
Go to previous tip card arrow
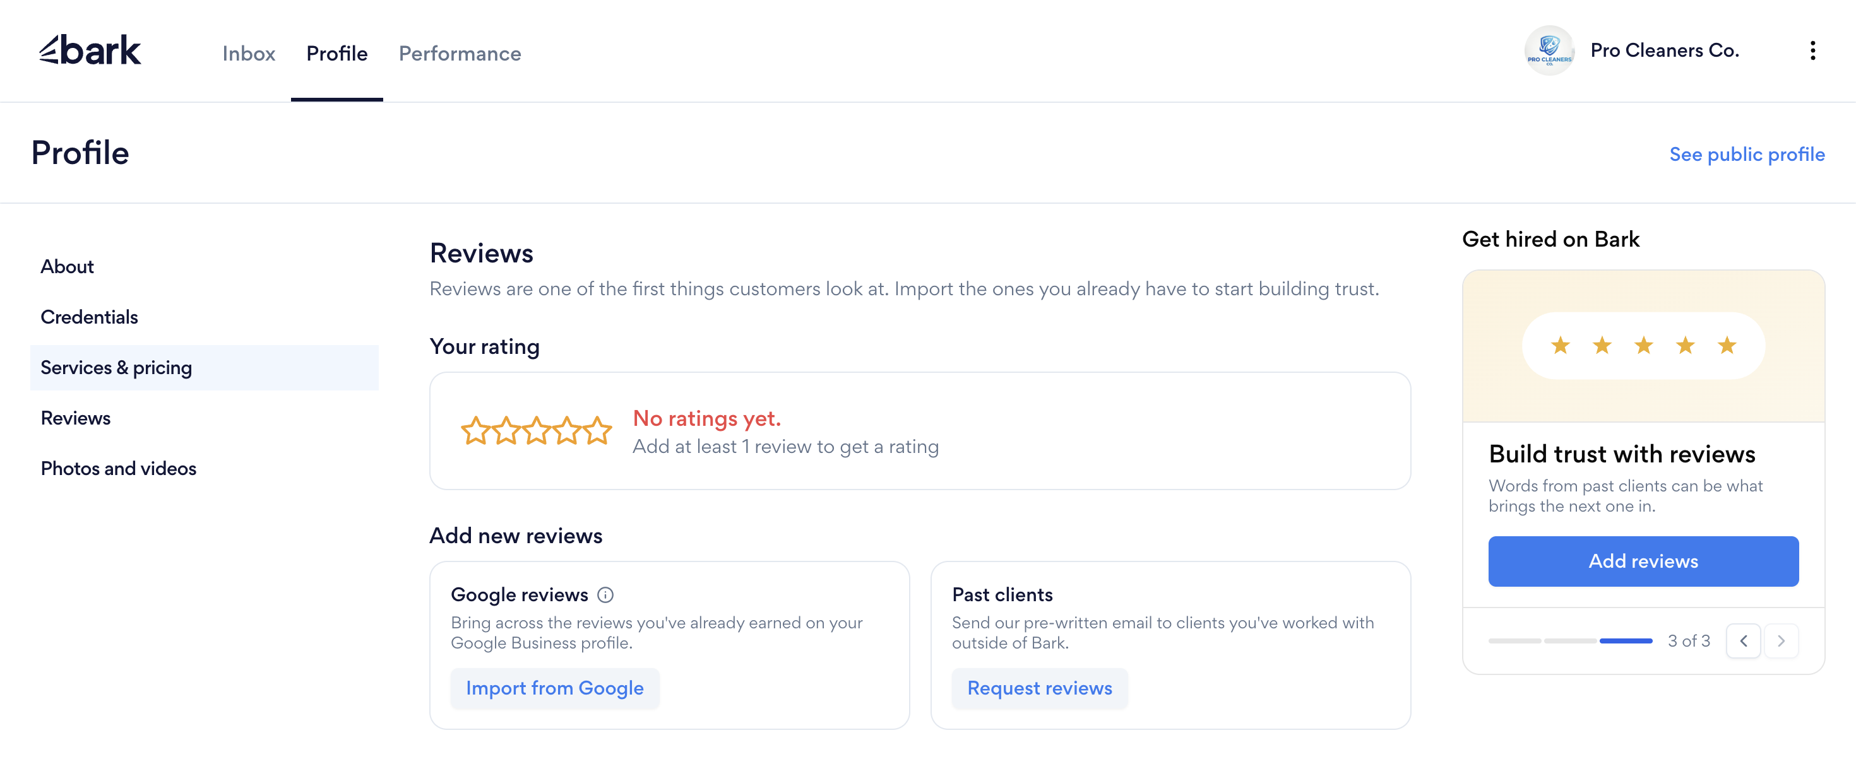tap(1744, 641)
